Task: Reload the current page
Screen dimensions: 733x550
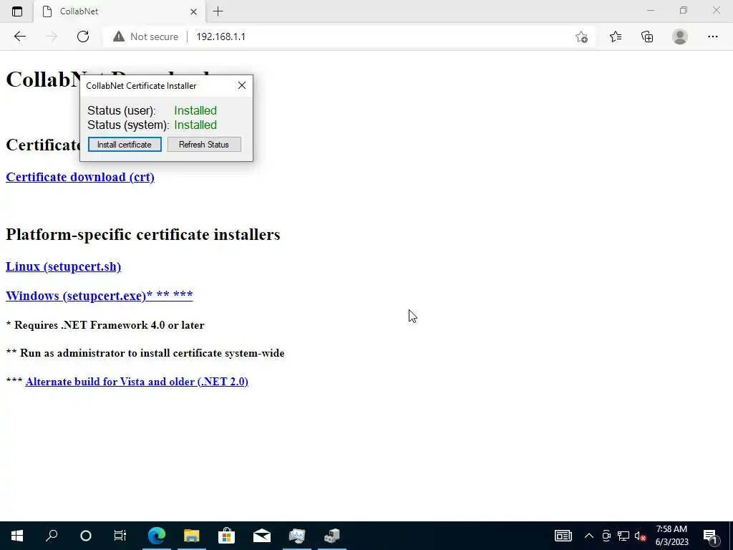Action: [x=83, y=37]
